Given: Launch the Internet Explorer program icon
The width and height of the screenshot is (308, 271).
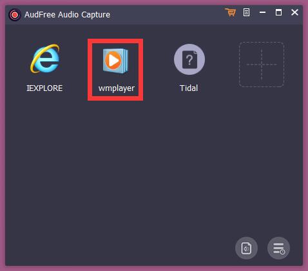Looking at the screenshot, I should click(x=45, y=59).
